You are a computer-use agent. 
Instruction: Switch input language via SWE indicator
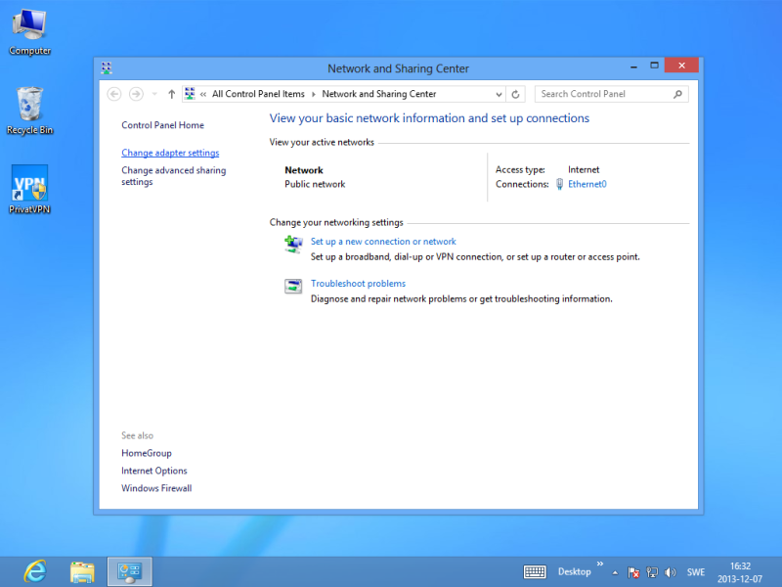coord(696,572)
